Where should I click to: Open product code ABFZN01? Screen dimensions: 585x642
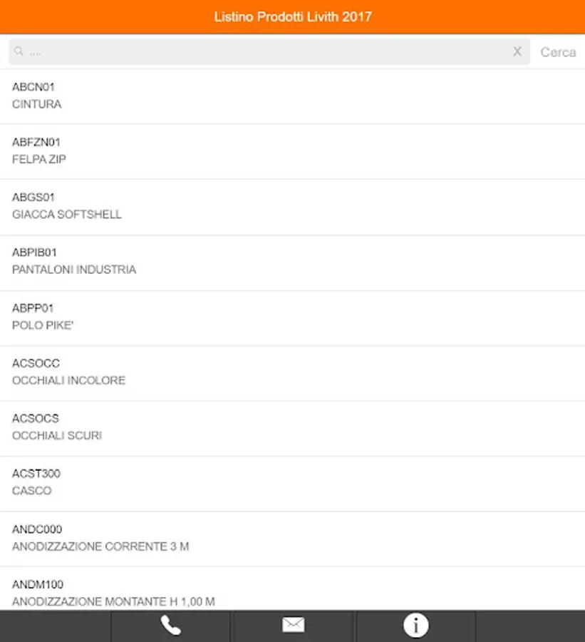[36, 142]
